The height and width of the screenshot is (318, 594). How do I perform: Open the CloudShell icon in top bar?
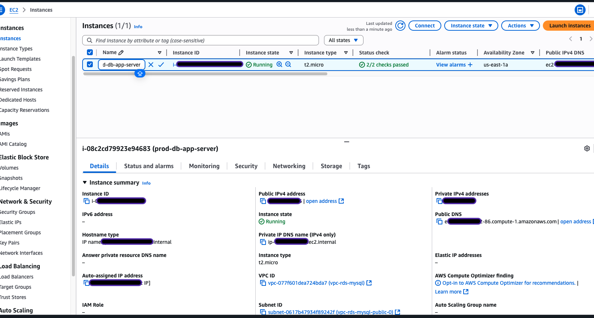click(x=580, y=10)
